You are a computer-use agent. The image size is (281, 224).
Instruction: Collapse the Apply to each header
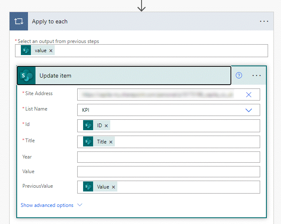142,21
